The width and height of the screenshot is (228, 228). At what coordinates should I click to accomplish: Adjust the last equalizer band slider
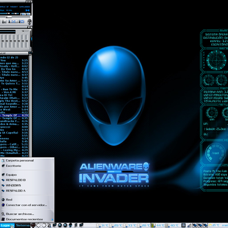pyautogui.click(x=26, y=41)
